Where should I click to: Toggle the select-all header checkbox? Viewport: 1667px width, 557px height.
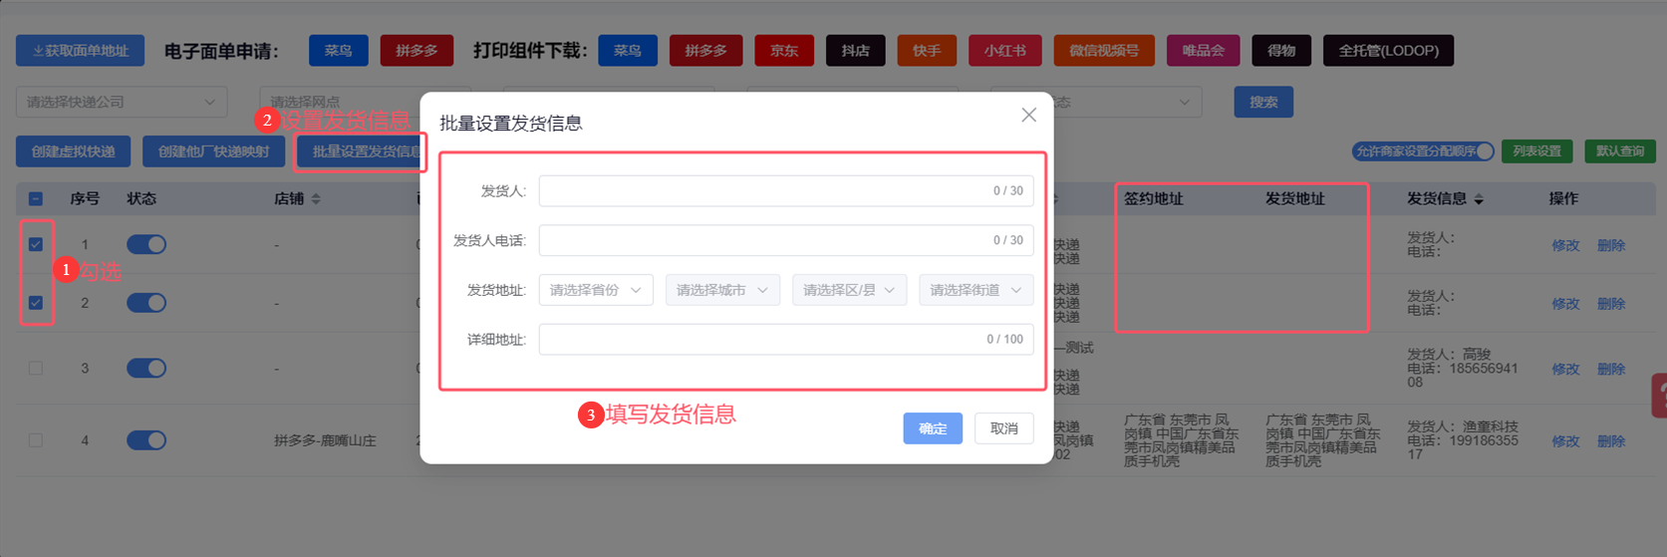tap(36, 199)
